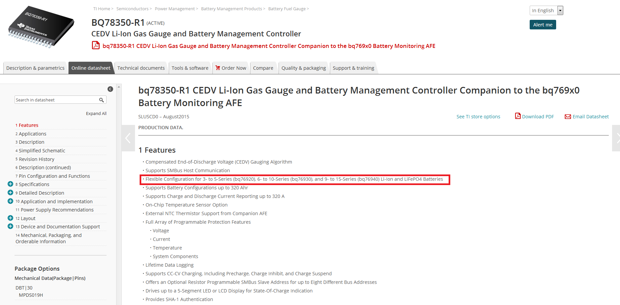
Task: Open the Tools & software tab
Action: tap(190, 68)
